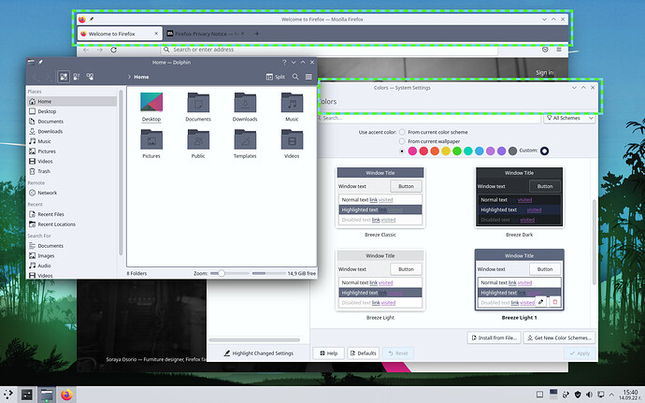The image size is (645, 403).
Task: Select accent color from current wallpaper
Action: [x=402, y=141]
